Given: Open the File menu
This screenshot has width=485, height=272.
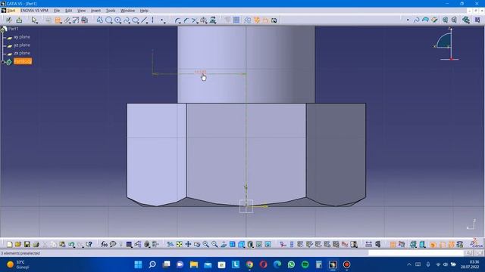Looking at the screenshot, I should coord(57,11).
